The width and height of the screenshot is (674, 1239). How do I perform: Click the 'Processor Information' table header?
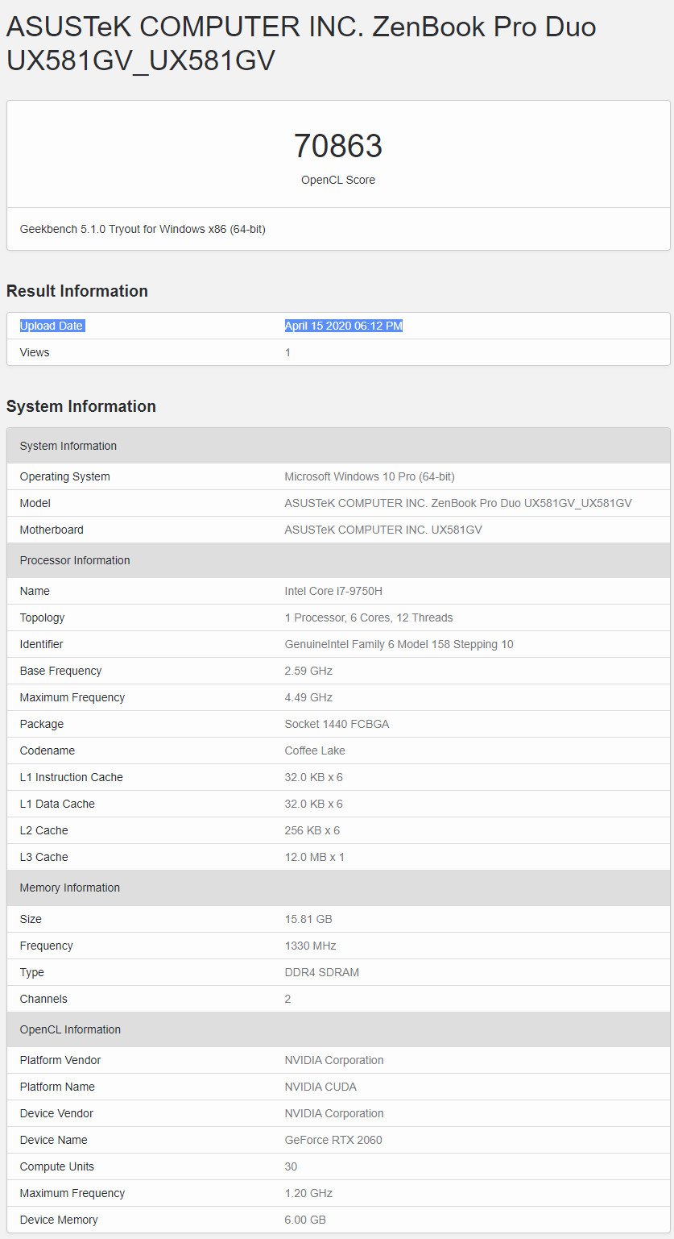point(338,560)
